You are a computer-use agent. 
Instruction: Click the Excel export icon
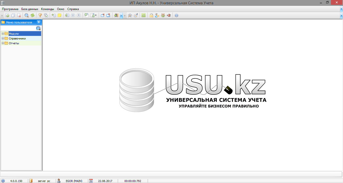click(x=86, y=15)
